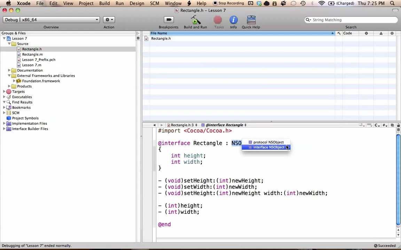This screenshot has width=401, height=250.
Task: Click the Groups & Files header
Action: pos(68,33)
